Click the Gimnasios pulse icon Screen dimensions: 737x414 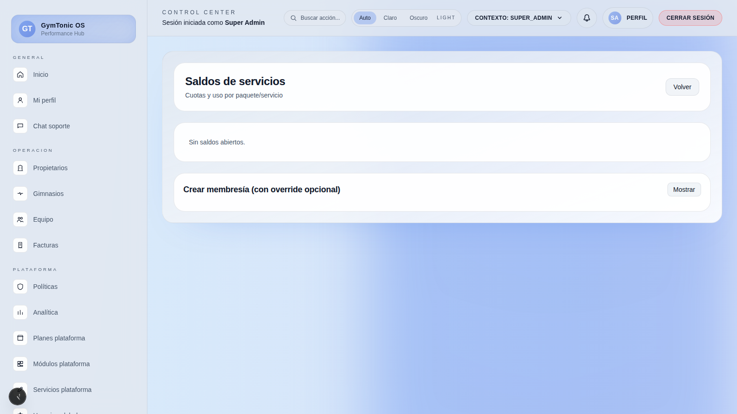[x=20, y=194]
